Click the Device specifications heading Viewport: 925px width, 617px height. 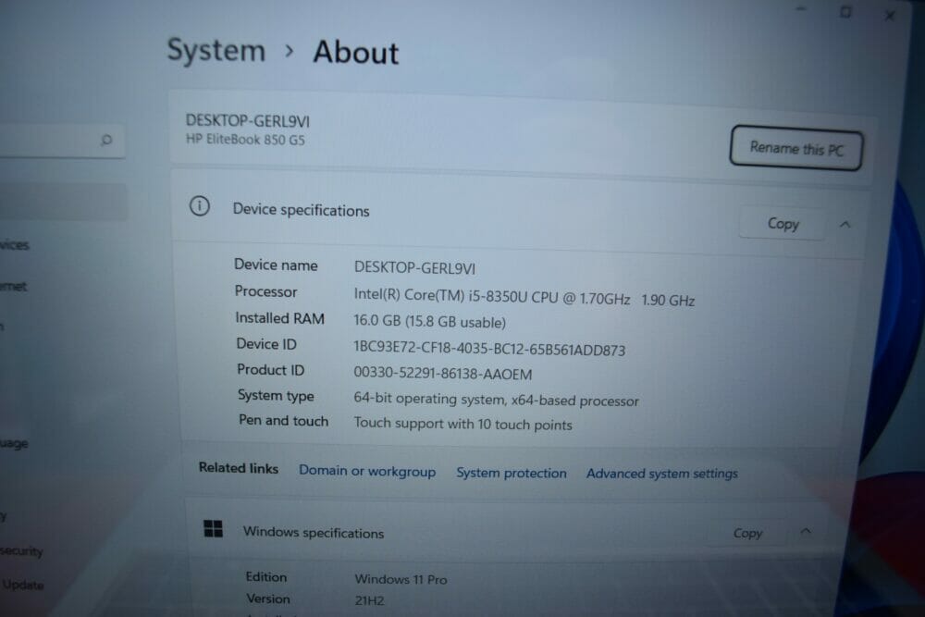301,210
